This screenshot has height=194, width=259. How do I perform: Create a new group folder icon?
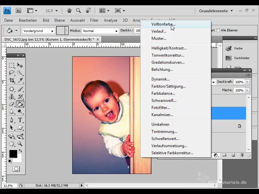(x=224, y=155)
